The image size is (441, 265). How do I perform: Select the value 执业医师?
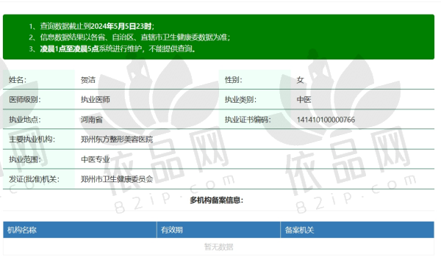pos(96,100)
